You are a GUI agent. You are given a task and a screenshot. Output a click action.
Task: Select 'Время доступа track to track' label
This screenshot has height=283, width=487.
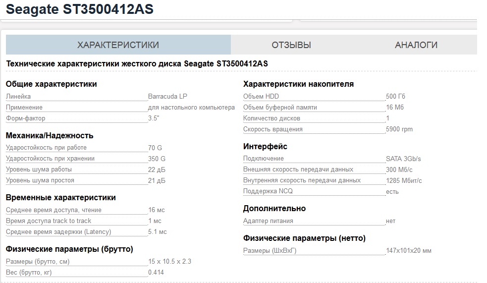[49, 221]
